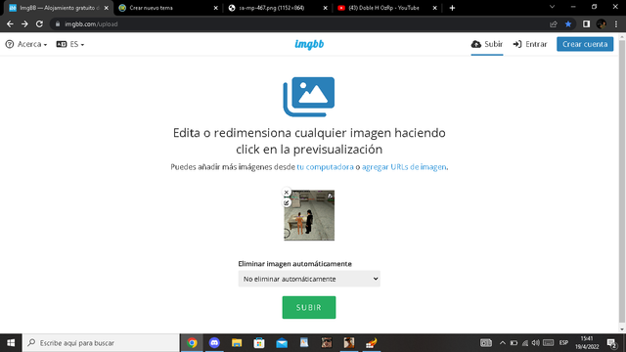
Task: Click Entrar to log in
Action: pyautogui.click(x=530, y=44)
